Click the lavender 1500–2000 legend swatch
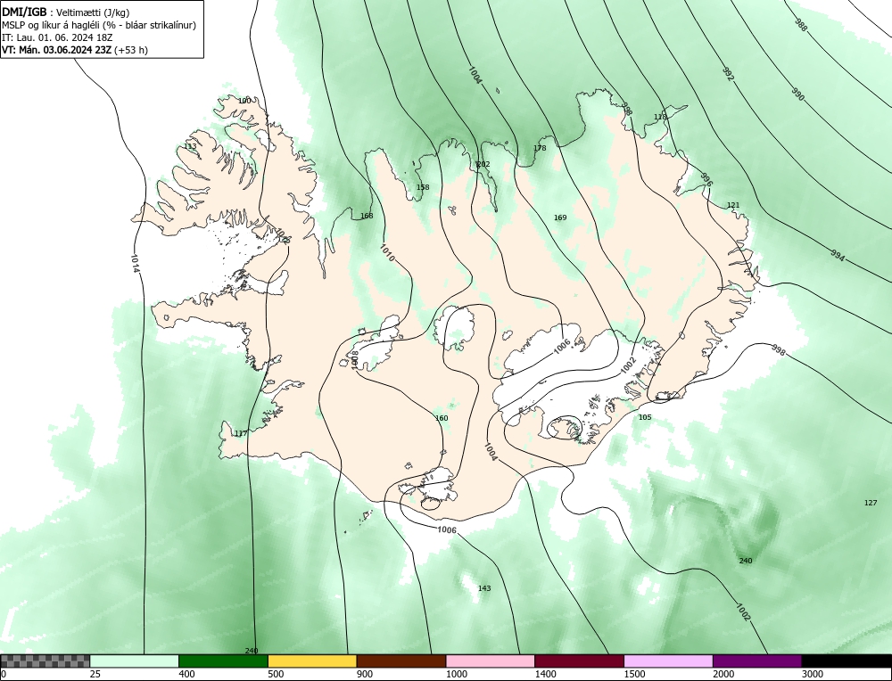This screenshot has height=681, width=892. click(x=668, y=661)
